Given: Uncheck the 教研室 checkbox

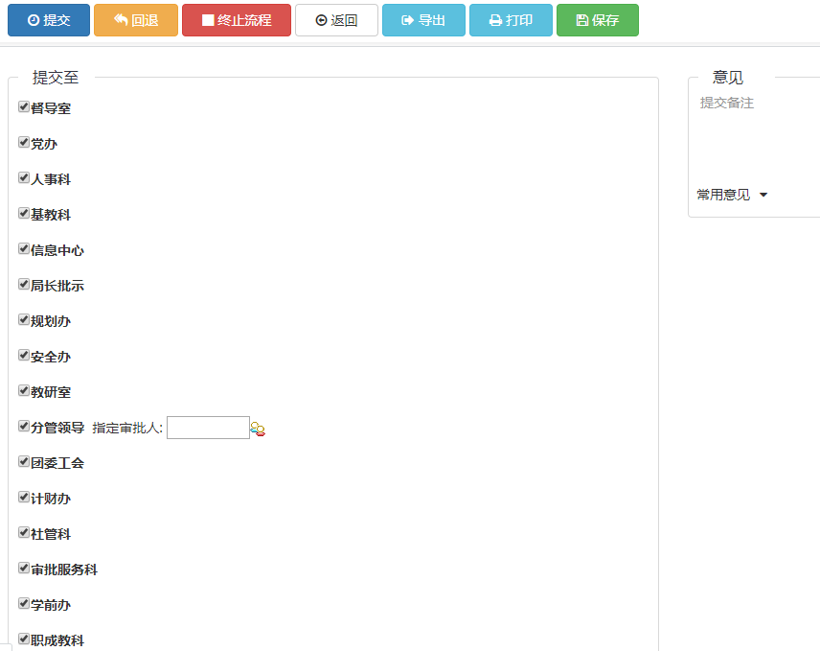Looking at the screenshot, I should 24,390.
